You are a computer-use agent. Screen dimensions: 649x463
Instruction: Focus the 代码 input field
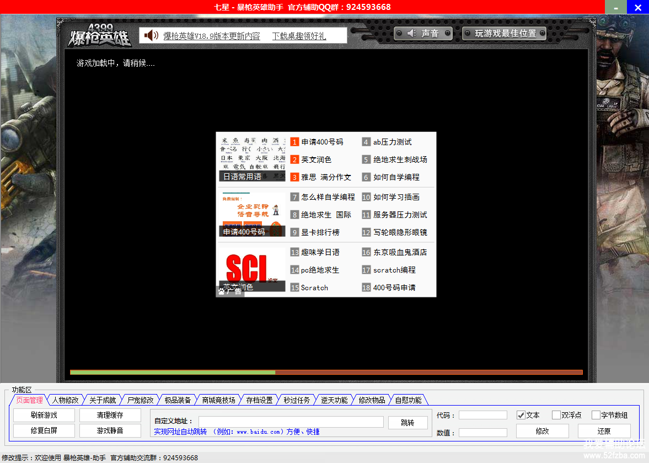pos(483,415)
